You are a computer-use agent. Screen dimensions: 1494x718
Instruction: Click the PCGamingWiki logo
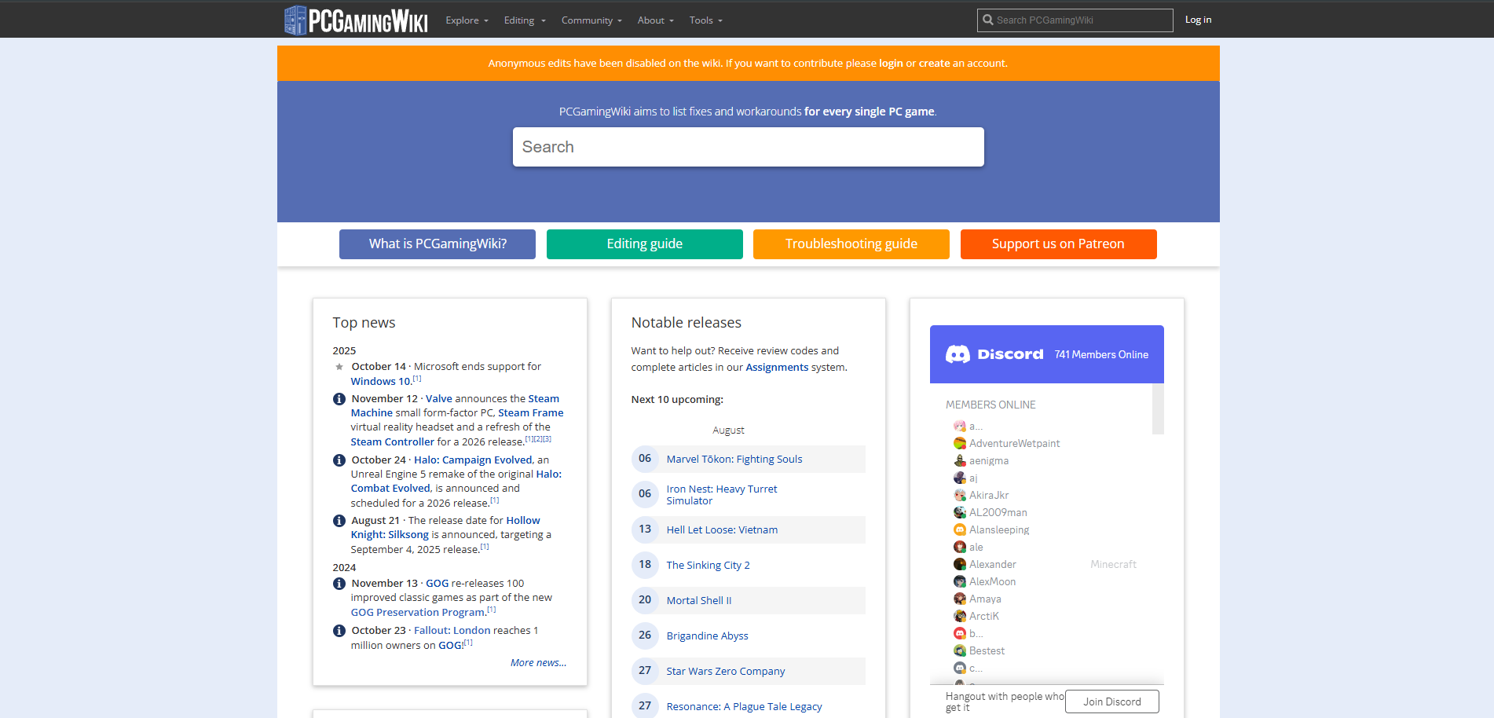356,20
